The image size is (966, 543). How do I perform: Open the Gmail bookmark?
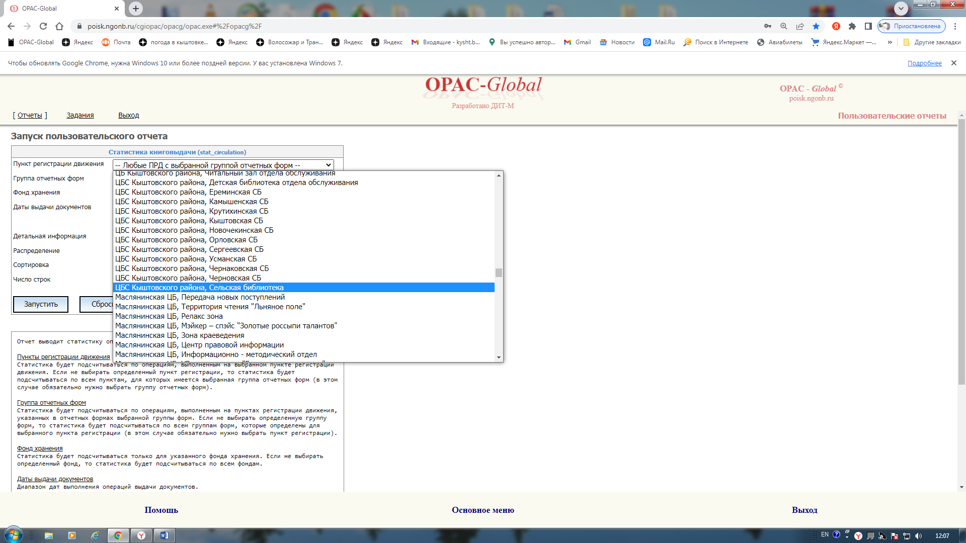pyautogui.click(x=578, y=42)
